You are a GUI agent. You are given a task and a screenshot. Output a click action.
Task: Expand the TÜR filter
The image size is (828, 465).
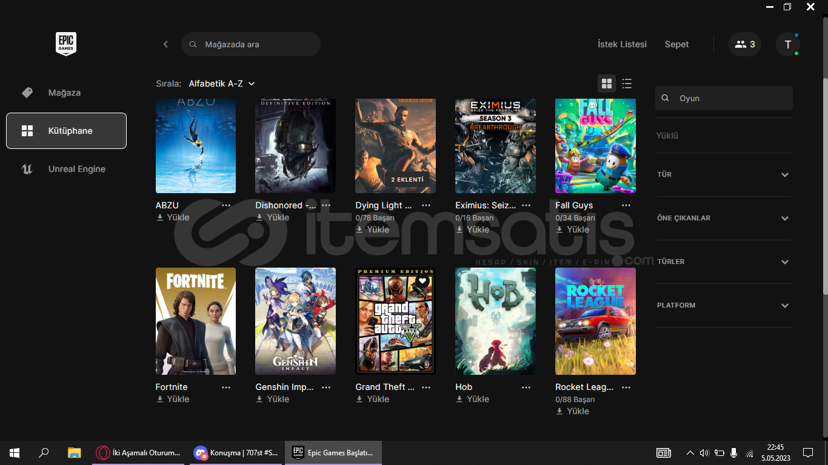[x=724, y=174]
